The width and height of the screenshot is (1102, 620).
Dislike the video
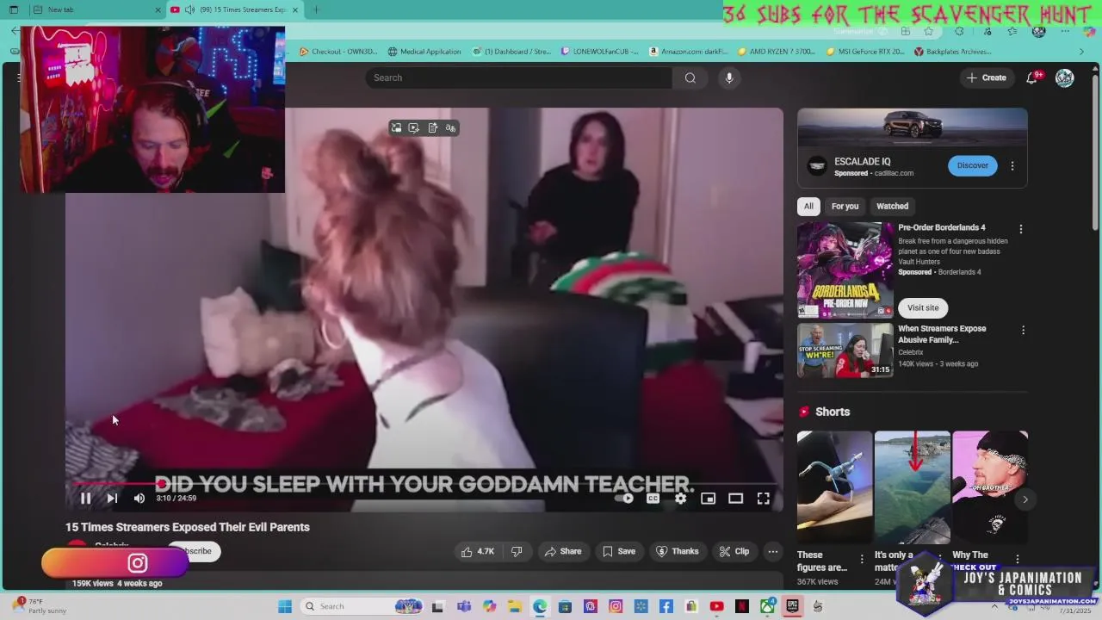pyautogui.click(x=517, y=551)
